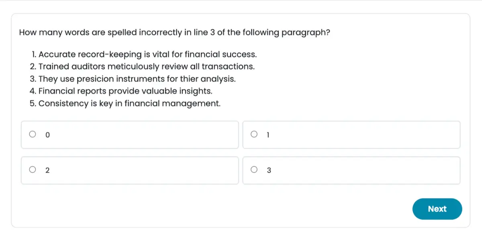Choose the radio option labeled 1
The height and width of the screenshot is (241, 482).
(254, 135)
